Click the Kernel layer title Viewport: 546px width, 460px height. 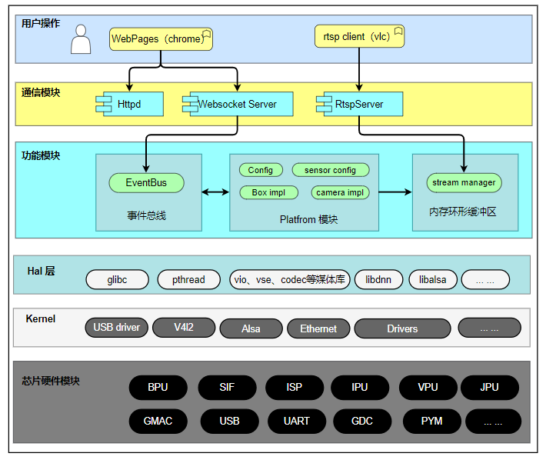coord(41,318)
